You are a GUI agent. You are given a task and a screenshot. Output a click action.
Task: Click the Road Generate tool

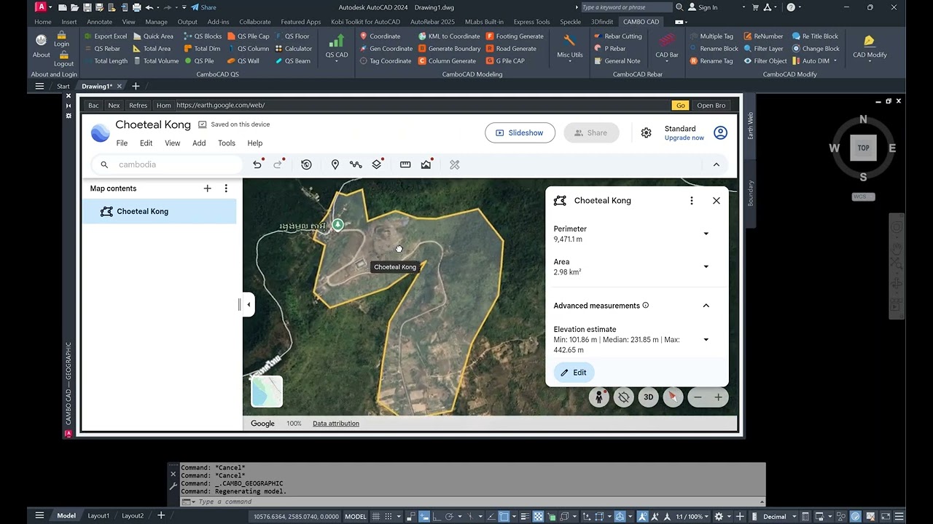tap(510, 48)
